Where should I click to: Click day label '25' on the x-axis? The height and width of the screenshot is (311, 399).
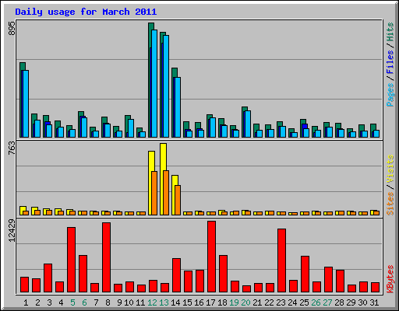(x=305, y=302)
